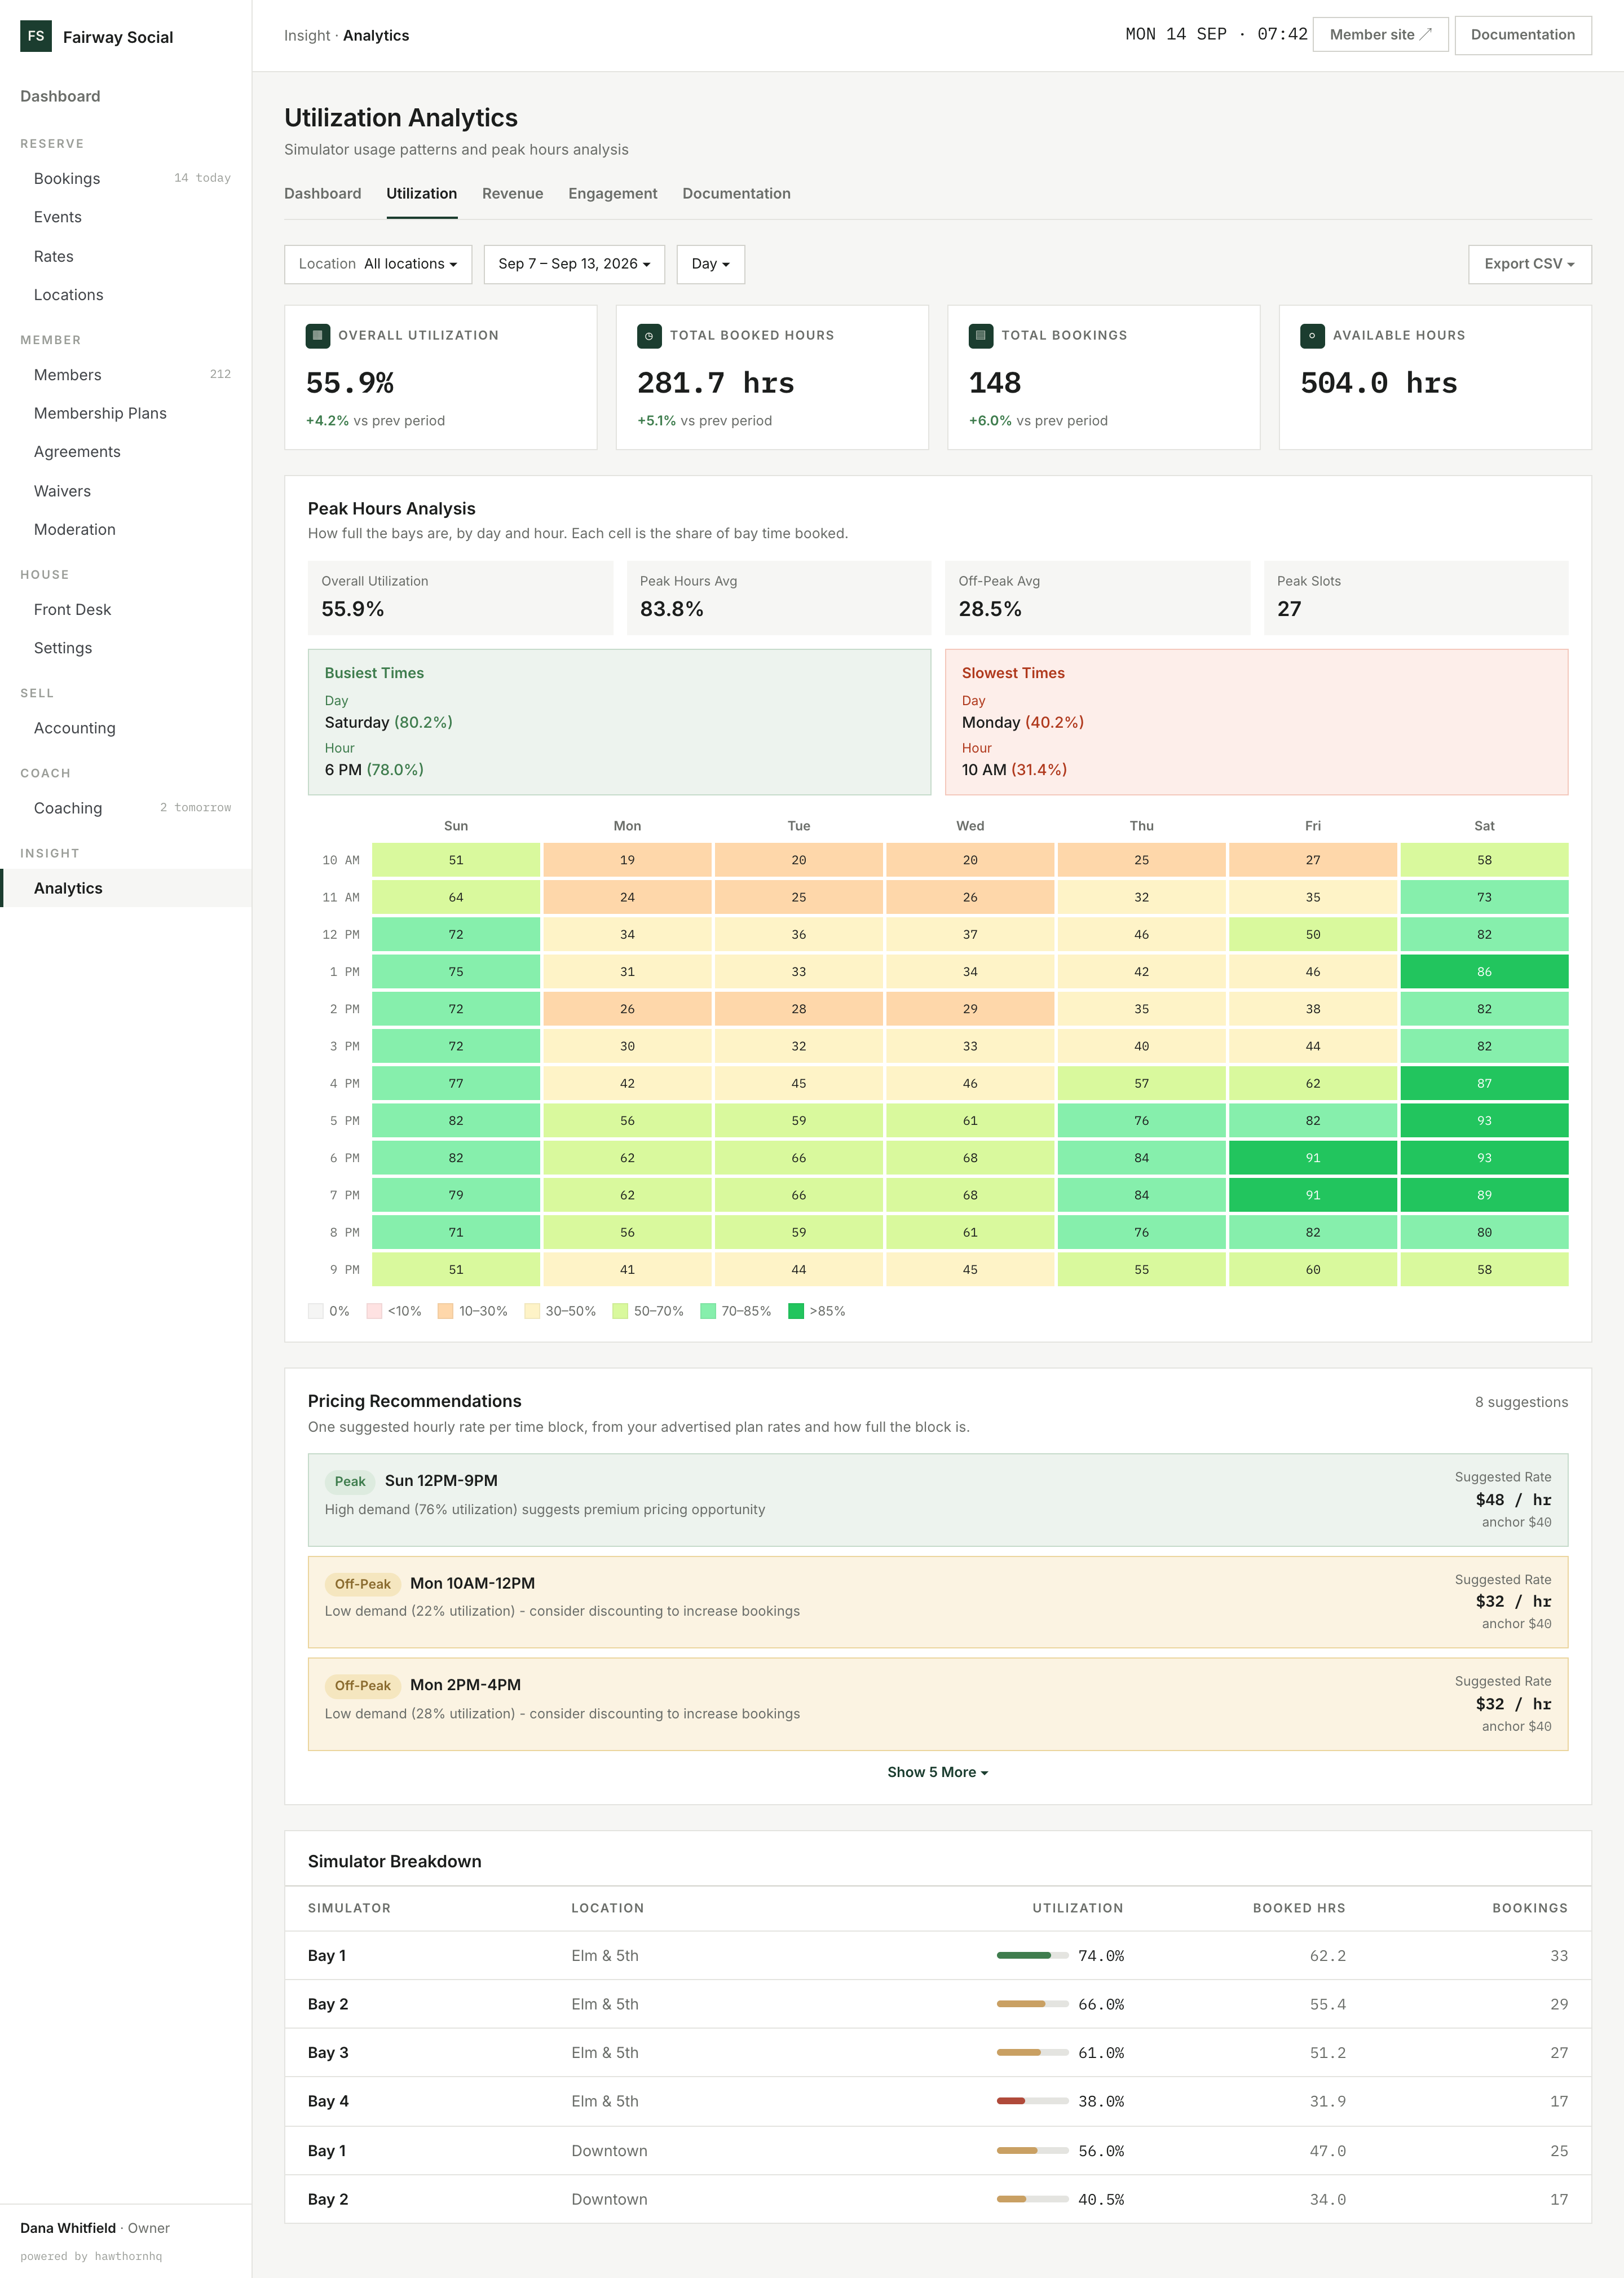Switch to the Revenue tab

(513, 194)
